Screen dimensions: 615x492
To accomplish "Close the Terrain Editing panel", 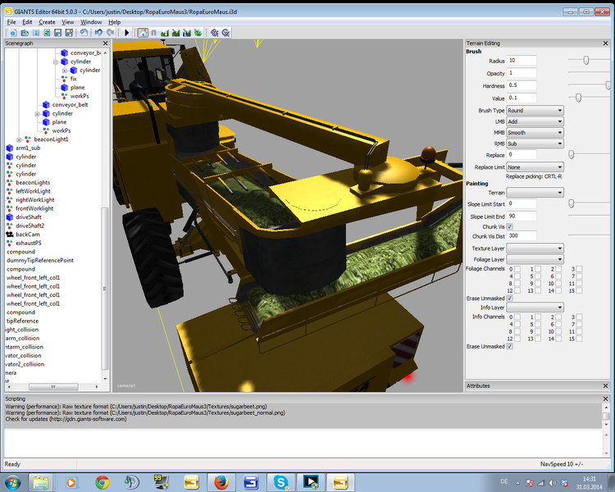I will [x=605, y=43].
